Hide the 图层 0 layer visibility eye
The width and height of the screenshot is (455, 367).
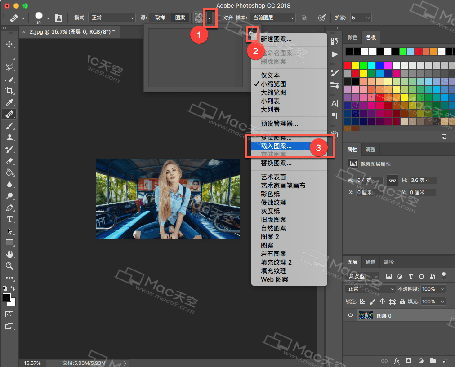[x=350, y=315]
